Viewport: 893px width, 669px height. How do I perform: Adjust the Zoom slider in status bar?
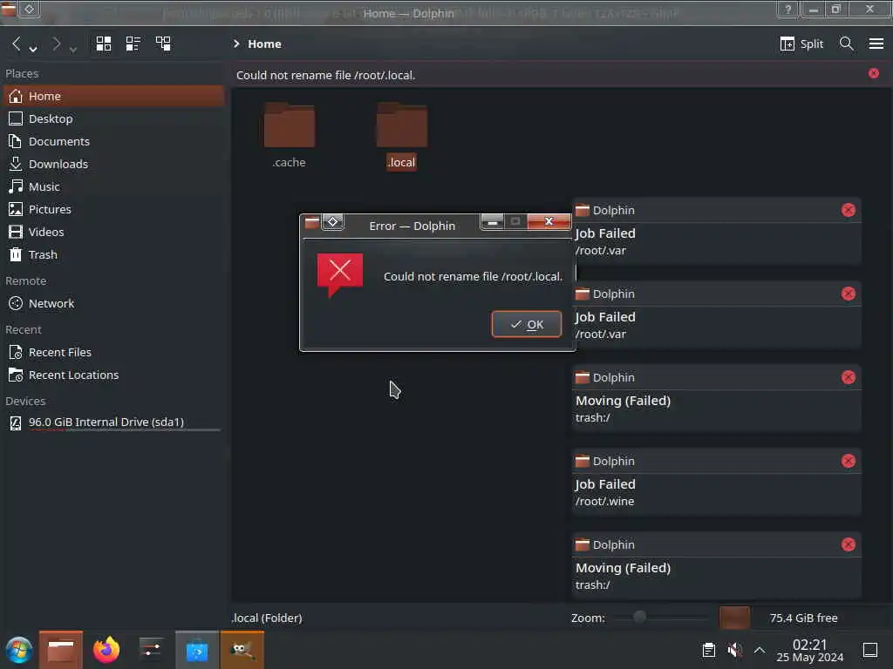tap(661, 618)
